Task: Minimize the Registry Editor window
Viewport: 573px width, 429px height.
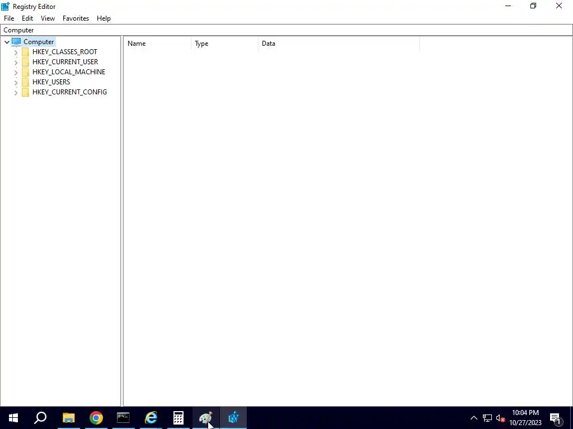Action: (x=508, y=6)
